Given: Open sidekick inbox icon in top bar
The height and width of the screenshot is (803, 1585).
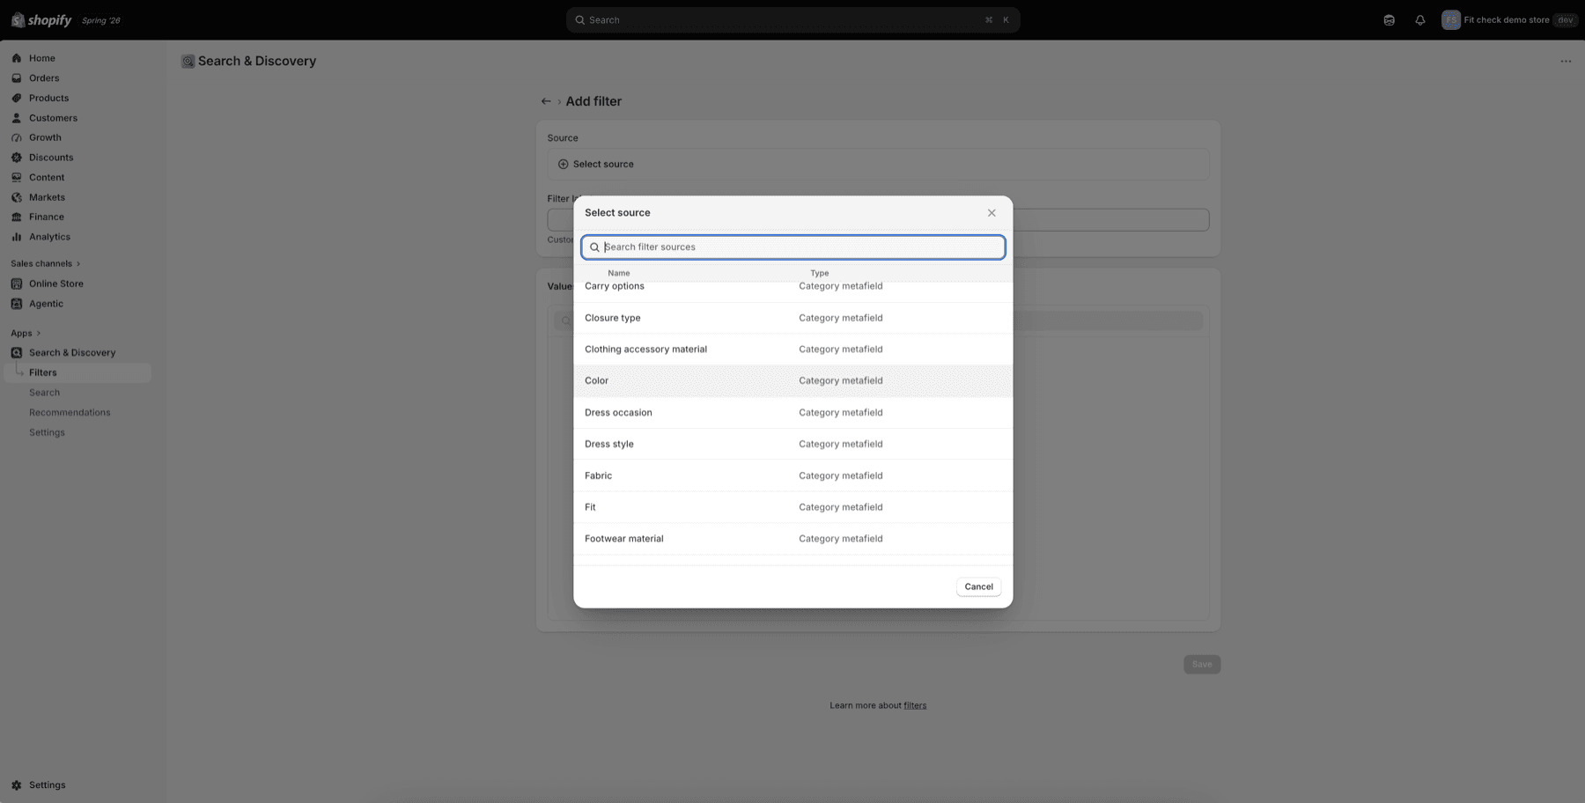Looking at the screenshot, I should (x=1389, y=19).
